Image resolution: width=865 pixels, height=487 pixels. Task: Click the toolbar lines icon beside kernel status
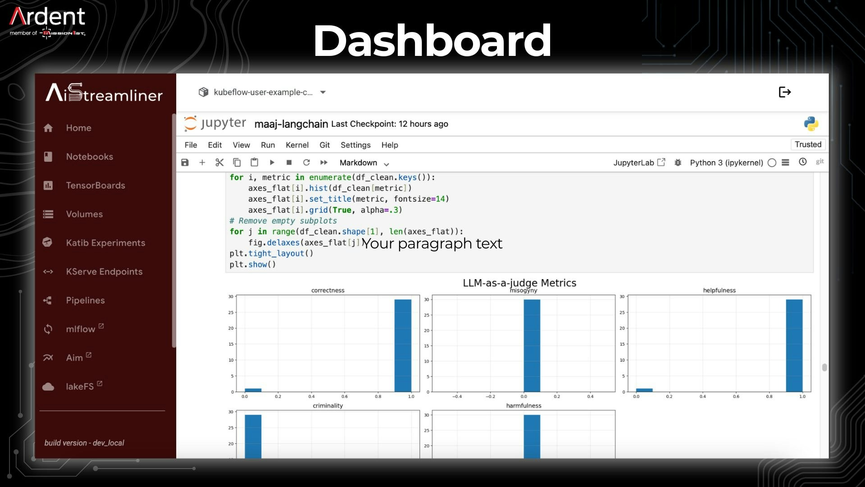coord(785,162)
